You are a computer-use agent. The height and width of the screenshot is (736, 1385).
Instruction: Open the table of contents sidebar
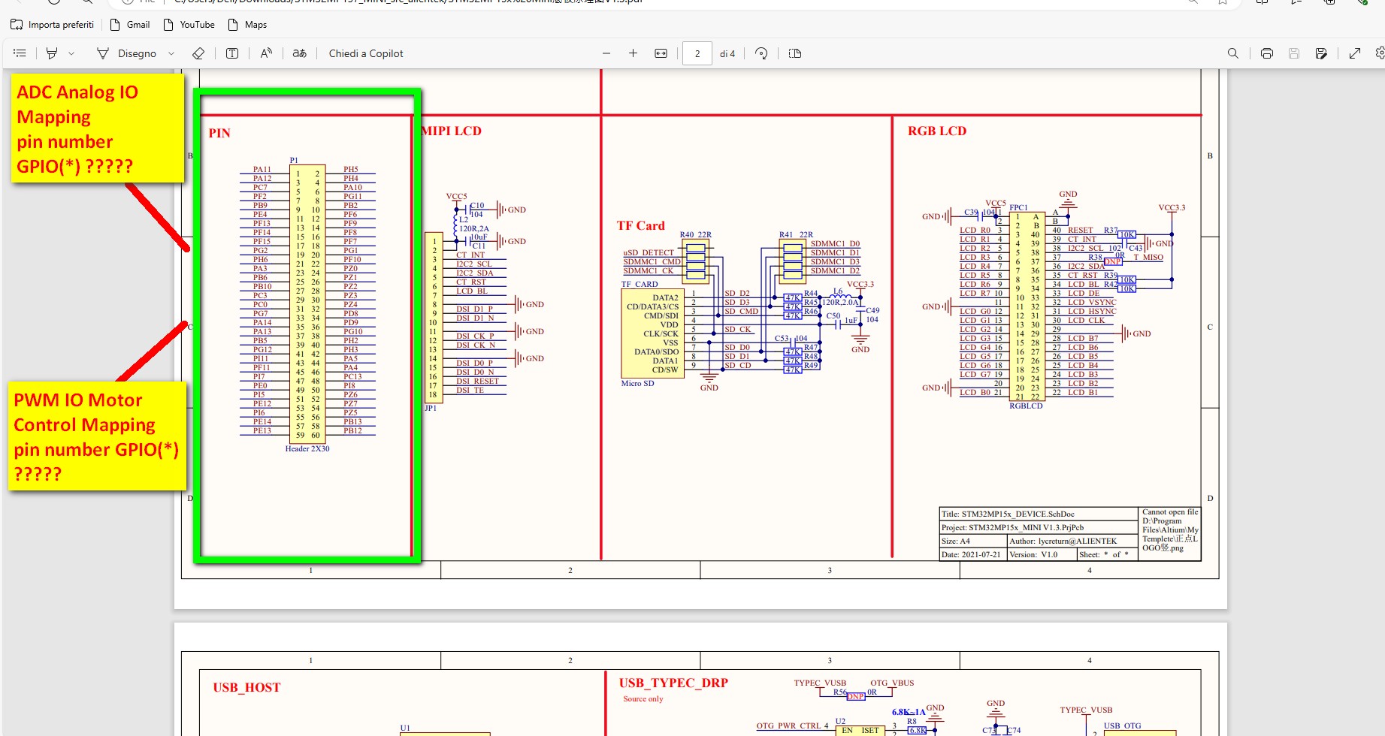[20, 53]
